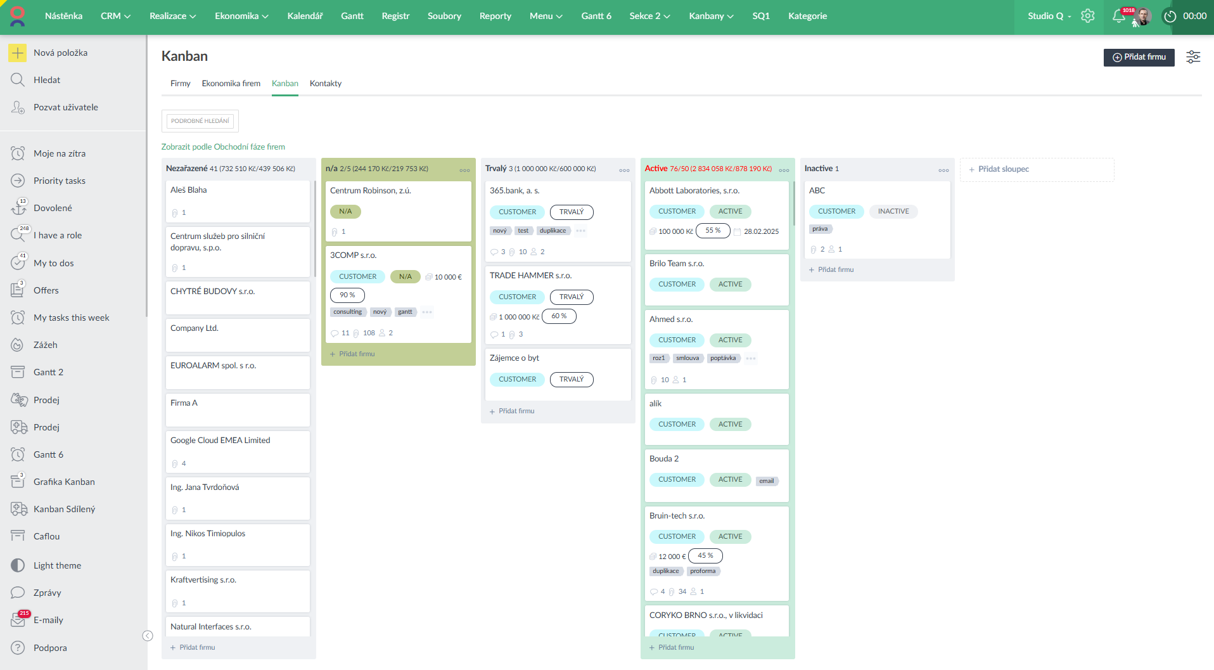Viewport: 1214px width, 670px height.
Task: Open the E-maily envelope icon
Action: point(18,620)
